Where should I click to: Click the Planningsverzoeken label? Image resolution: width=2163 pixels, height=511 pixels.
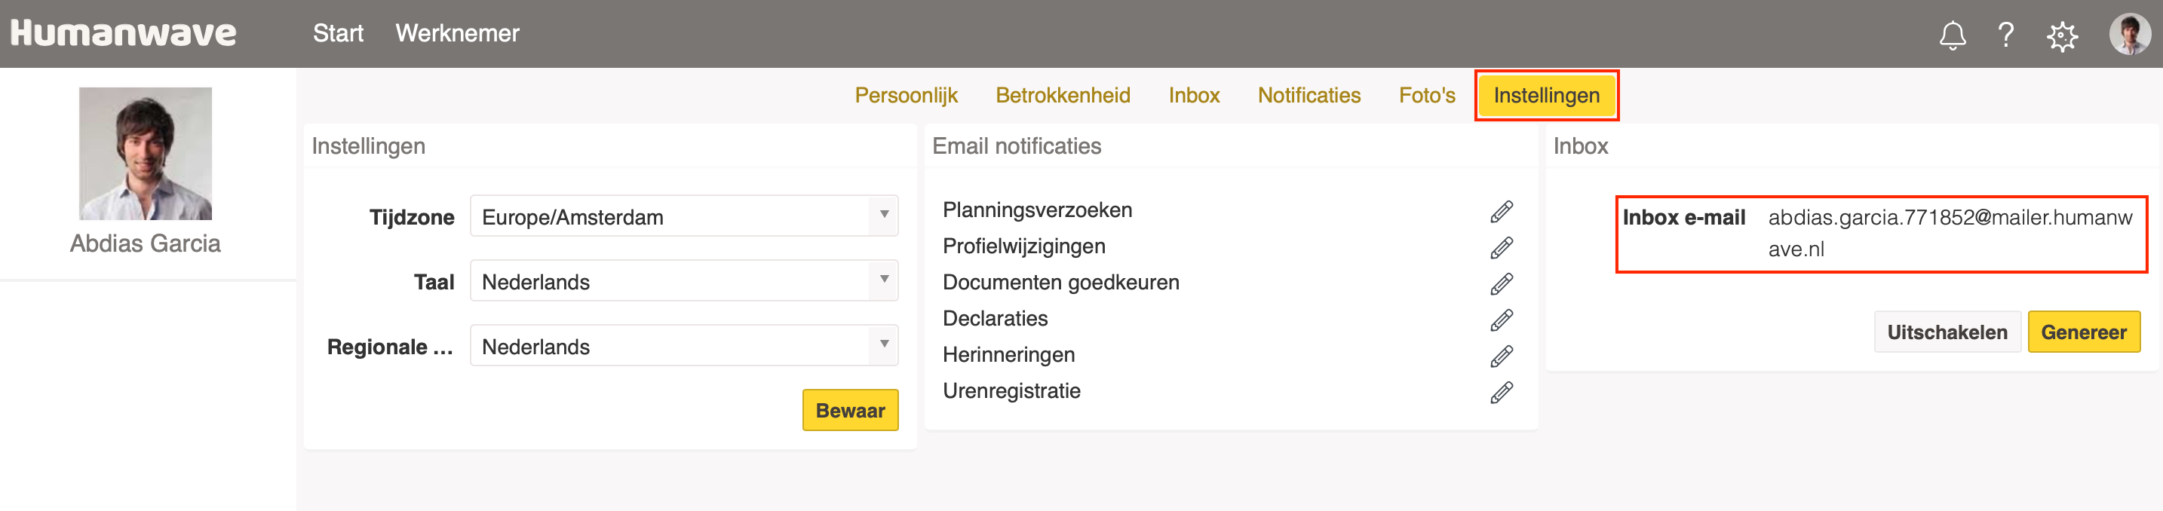1037,210
